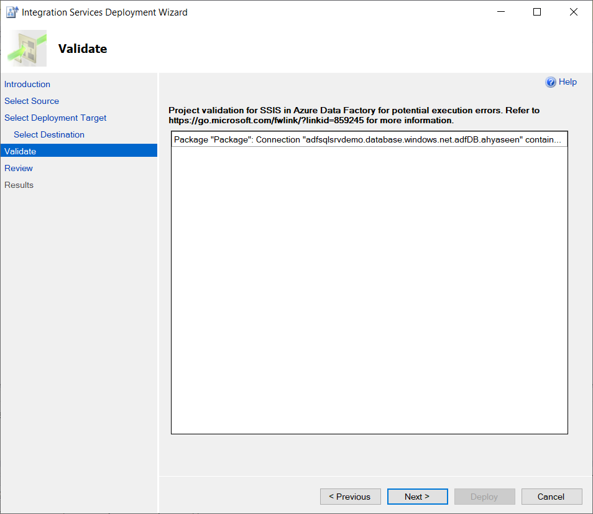
Task: Click the Validate deployment graphic icon
Action: pyautogui.click(x=27, y=49)
